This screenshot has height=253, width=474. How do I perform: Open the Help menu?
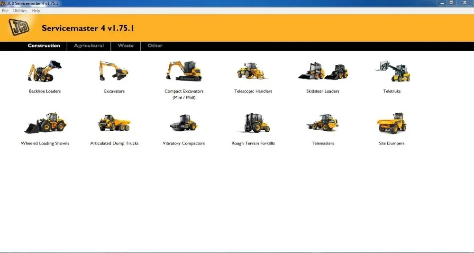[x=36, y=10]
